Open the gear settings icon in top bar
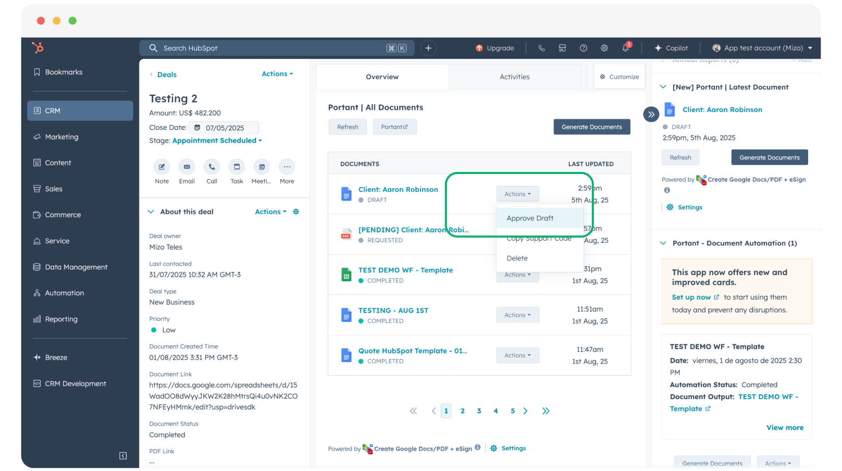 [604, 48]
